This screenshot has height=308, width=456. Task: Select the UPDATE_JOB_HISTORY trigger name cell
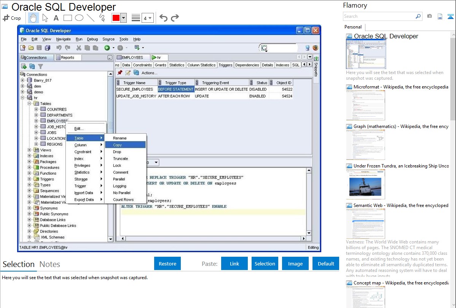[136, 96]
